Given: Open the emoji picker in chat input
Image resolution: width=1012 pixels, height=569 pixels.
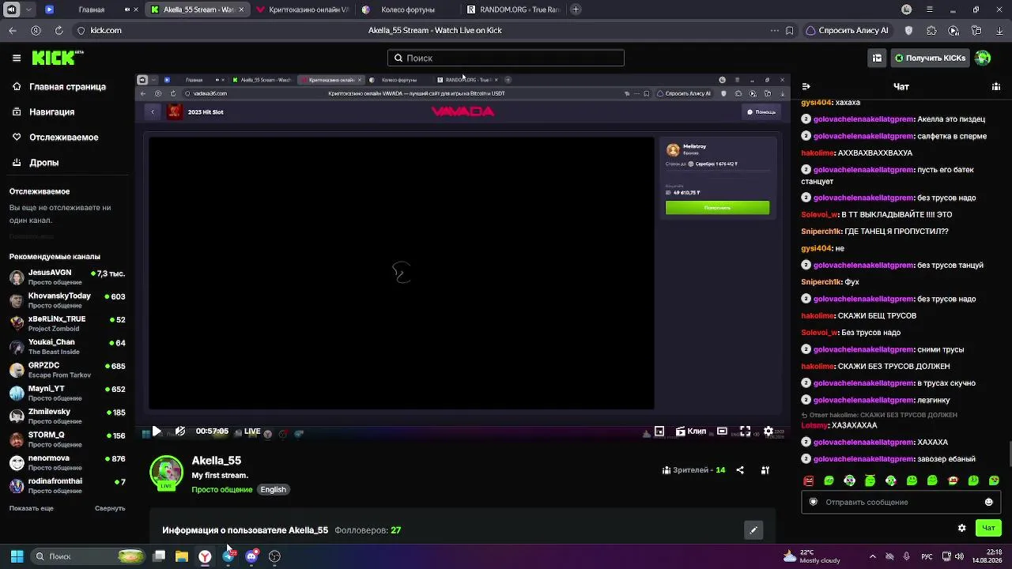Looking at the screenshot, I should pos(988,503).
